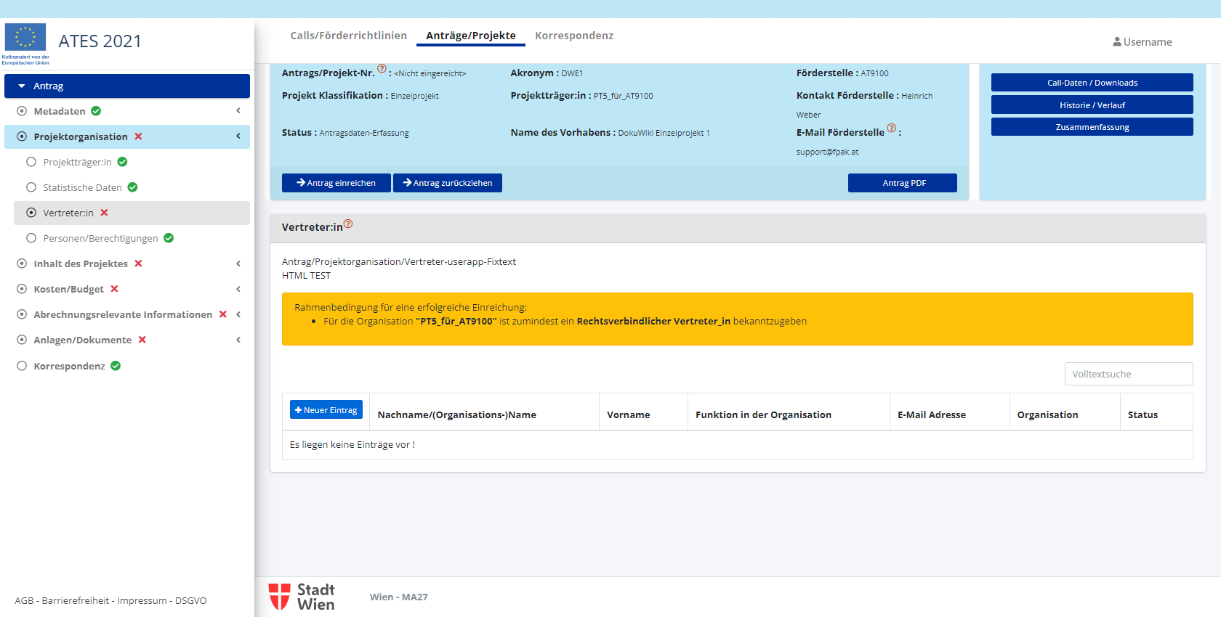This screenshot has width=1221, height=617.
Task: Click green check next to Personen/Berechtigungen
Action: [169, 238]
